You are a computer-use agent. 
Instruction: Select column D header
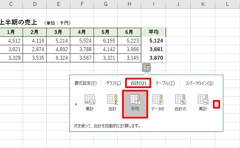point(35,4)
